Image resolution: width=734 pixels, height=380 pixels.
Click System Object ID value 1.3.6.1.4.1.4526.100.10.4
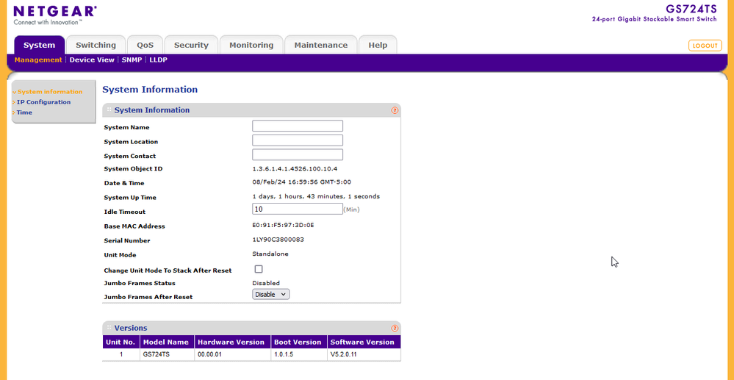(x=295, y=168)
